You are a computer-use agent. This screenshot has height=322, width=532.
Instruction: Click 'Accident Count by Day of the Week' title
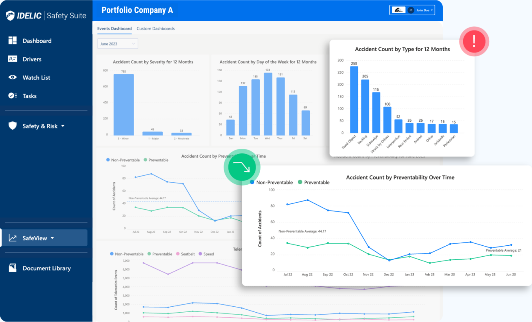click(x=268, y=62)
